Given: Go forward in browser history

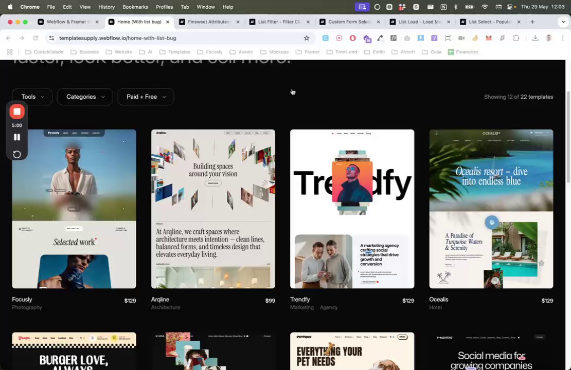Looking at the screenshot, I should click(x=22, y=38).
